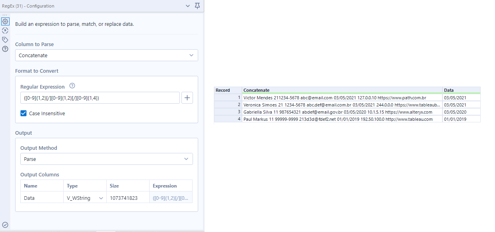
Task: Click the Name column header
Action: click(x=42, y=186)
